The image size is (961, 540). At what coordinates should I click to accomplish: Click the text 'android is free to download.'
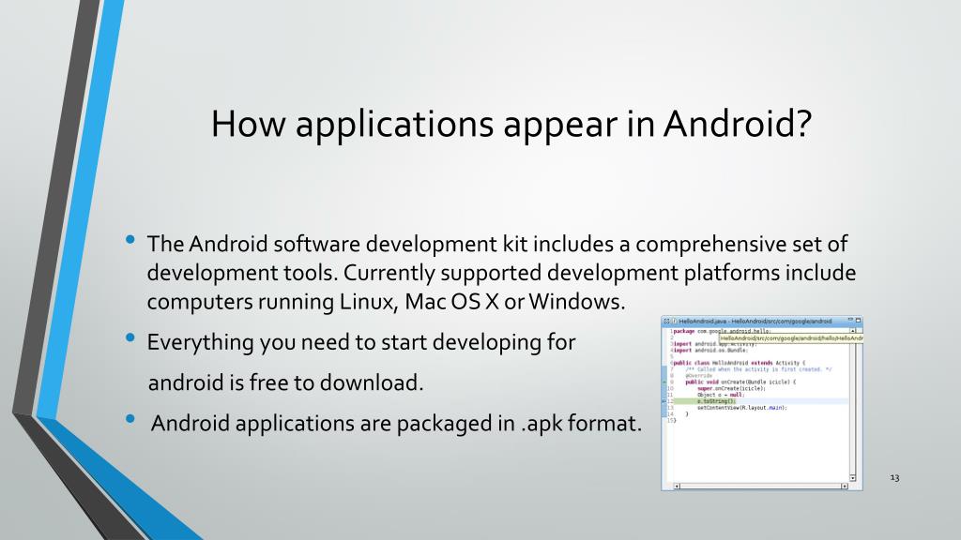285,382
